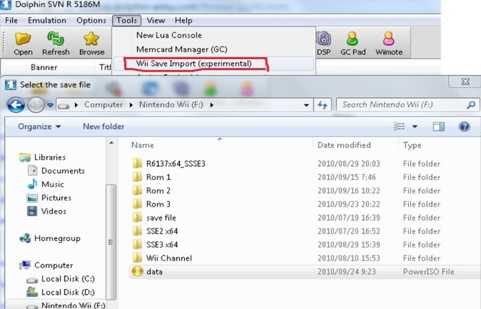Select the SSE3 x64 folder
Screen dimensions: 481x309
tap(161, 244)
